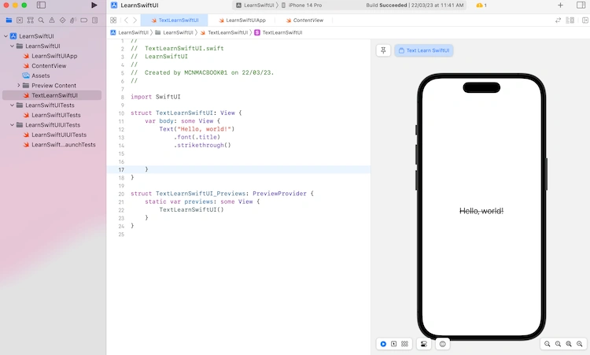Viewport: 590px width, 355px height.
Task: Expand the Preview Content folder
Action: [x=18, y=86]
